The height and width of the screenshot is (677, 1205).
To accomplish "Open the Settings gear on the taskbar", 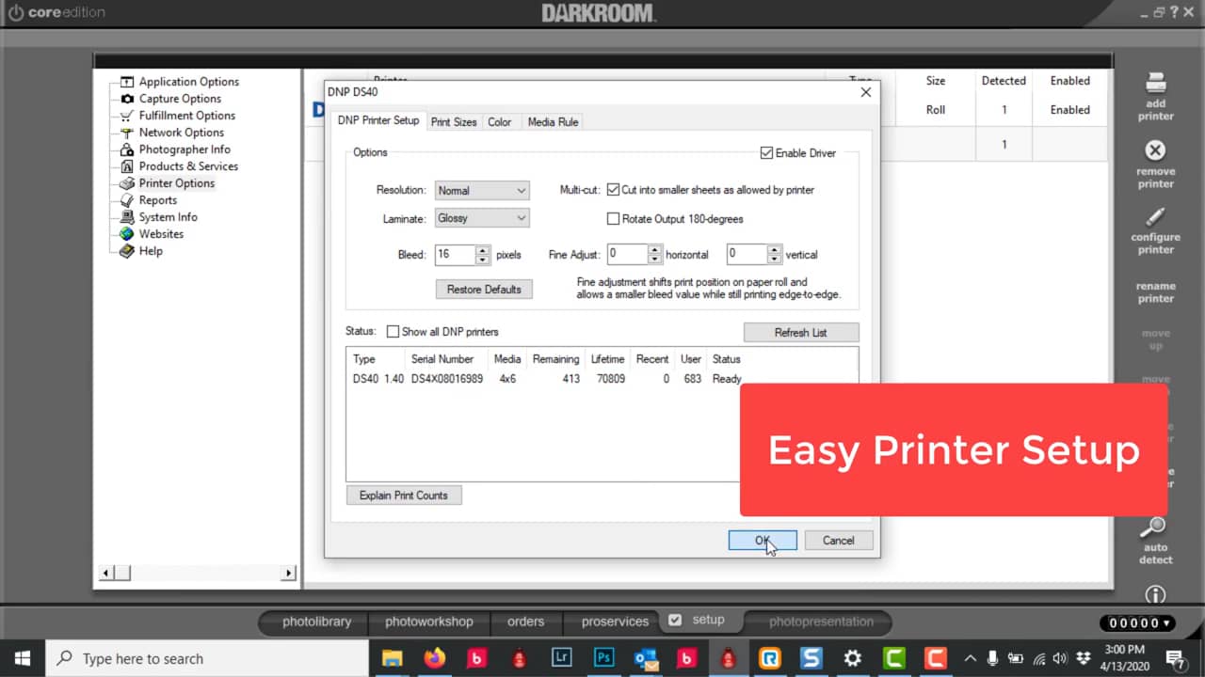I will 852,658.
